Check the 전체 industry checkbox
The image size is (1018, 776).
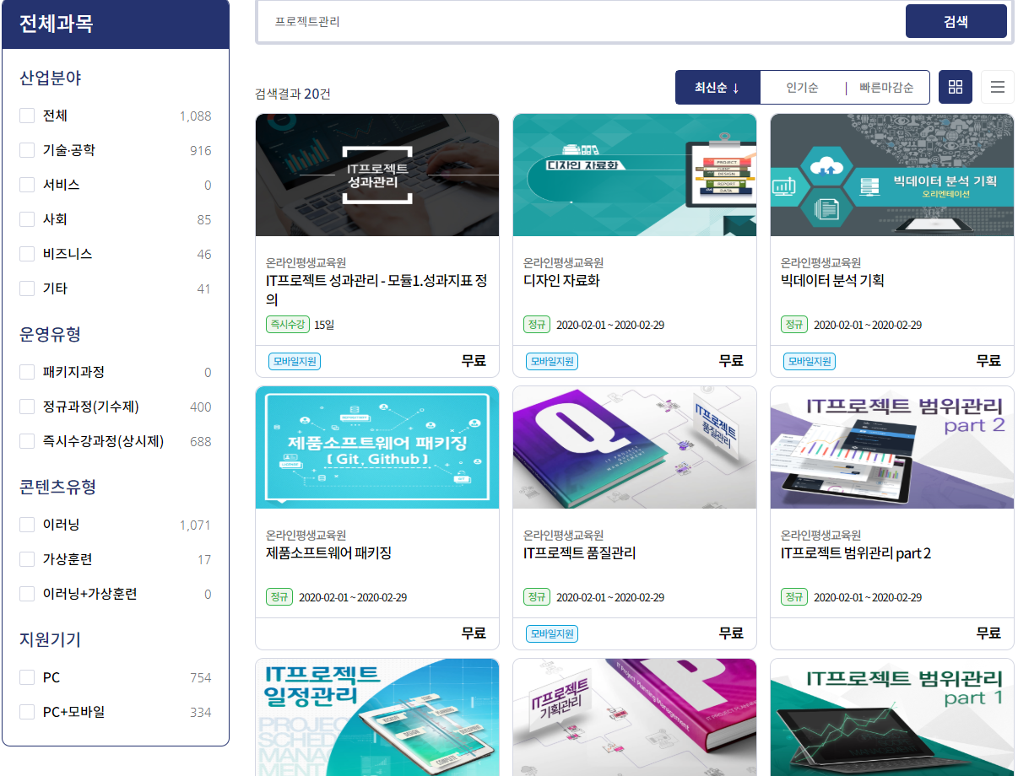(27, 116)
